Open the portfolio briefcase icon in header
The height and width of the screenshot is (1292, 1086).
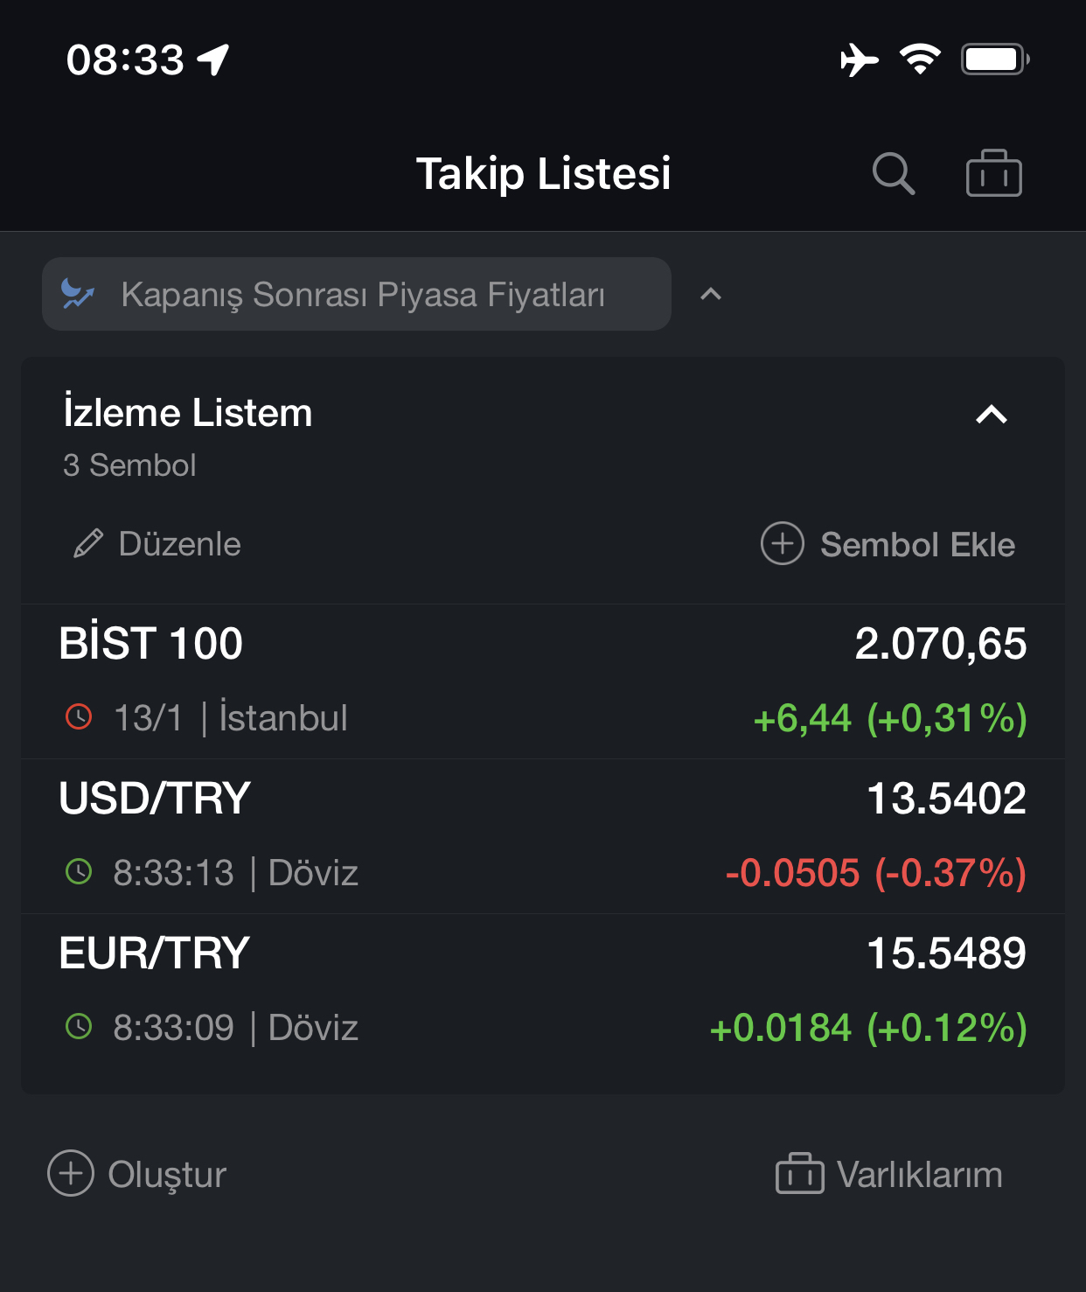993,173
